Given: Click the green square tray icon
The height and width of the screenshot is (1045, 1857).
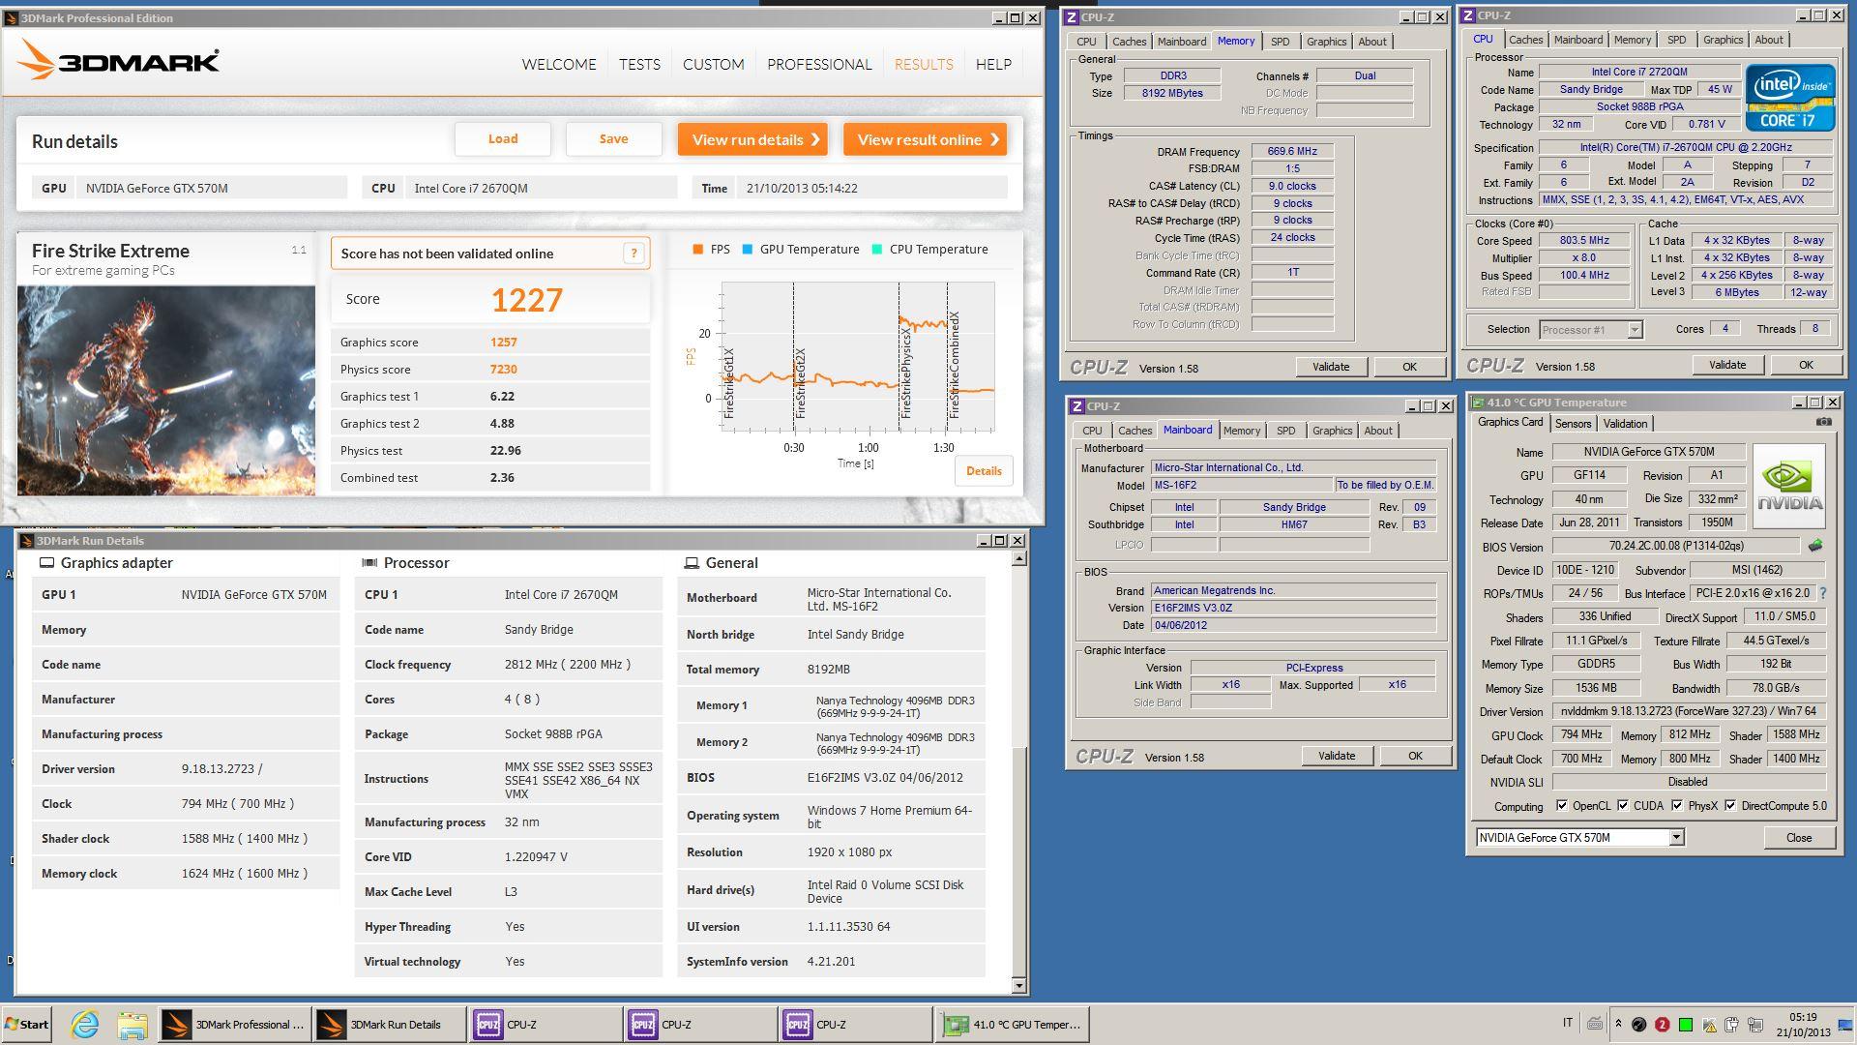Looking at the screenshot, I should coord(1685,1025).
